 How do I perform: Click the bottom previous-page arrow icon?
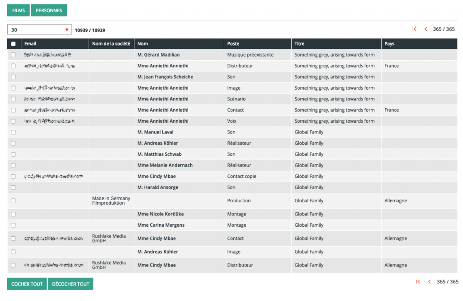[429, 282]
